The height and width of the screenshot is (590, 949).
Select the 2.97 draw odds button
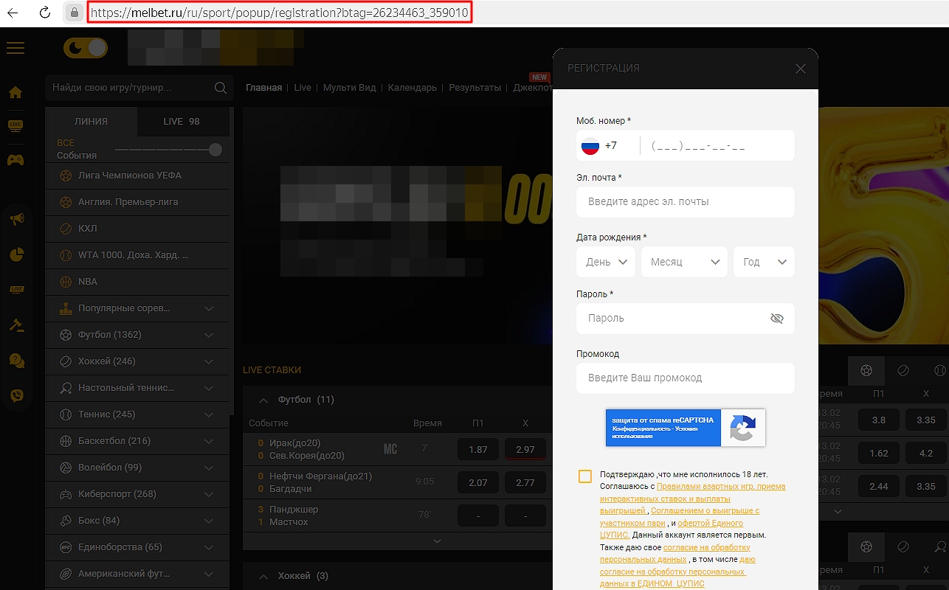coord(525,449)
